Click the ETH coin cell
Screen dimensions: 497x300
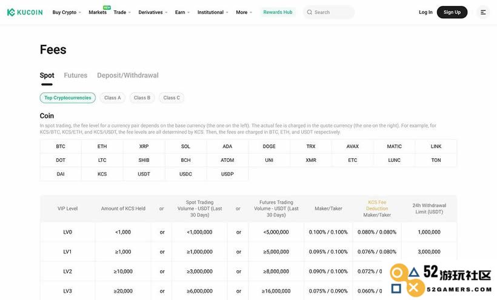pos(102,146)
